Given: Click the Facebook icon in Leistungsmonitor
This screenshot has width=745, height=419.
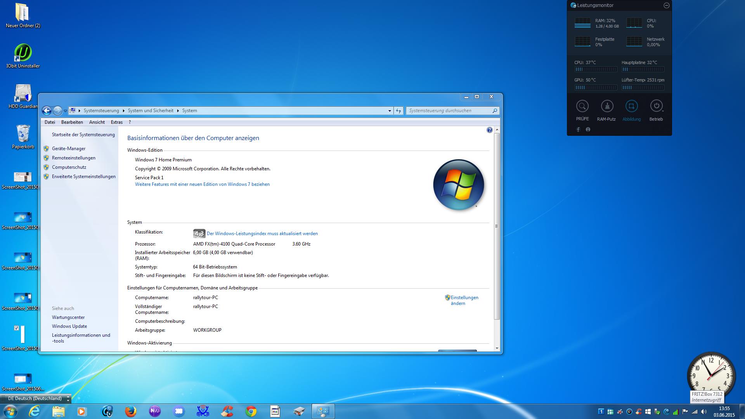Looking at the screenshot, I should coord(578,130).
